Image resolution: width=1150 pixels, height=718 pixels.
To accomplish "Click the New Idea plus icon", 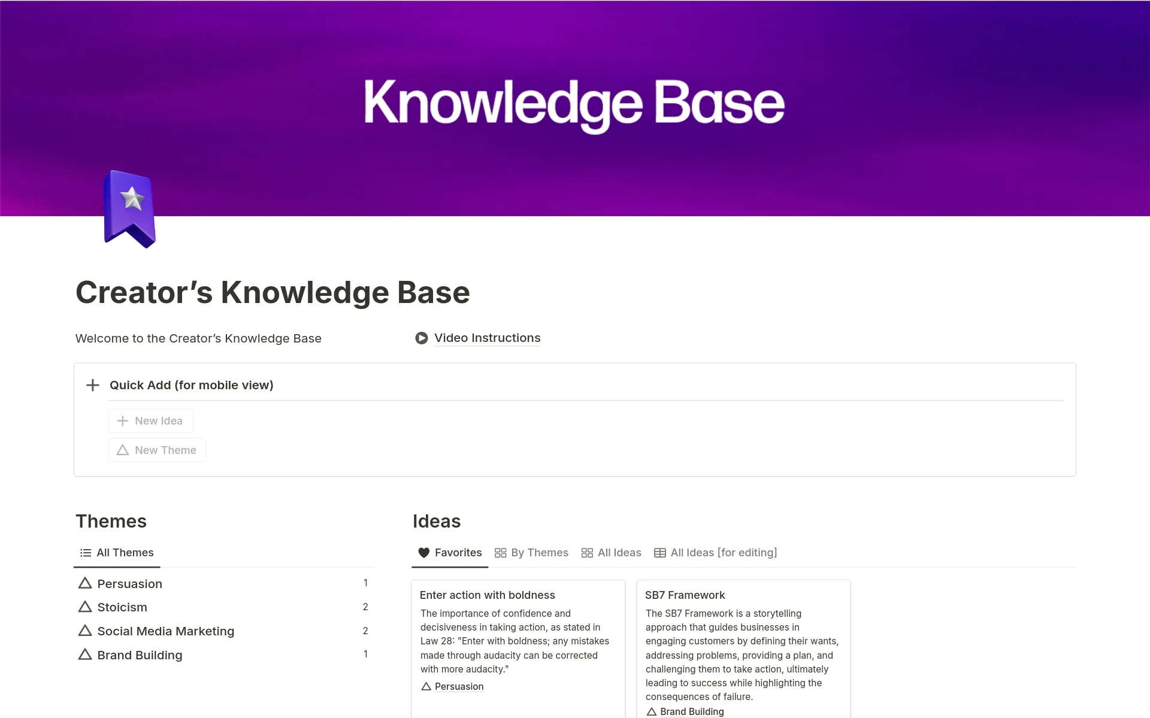I will 123,420.
